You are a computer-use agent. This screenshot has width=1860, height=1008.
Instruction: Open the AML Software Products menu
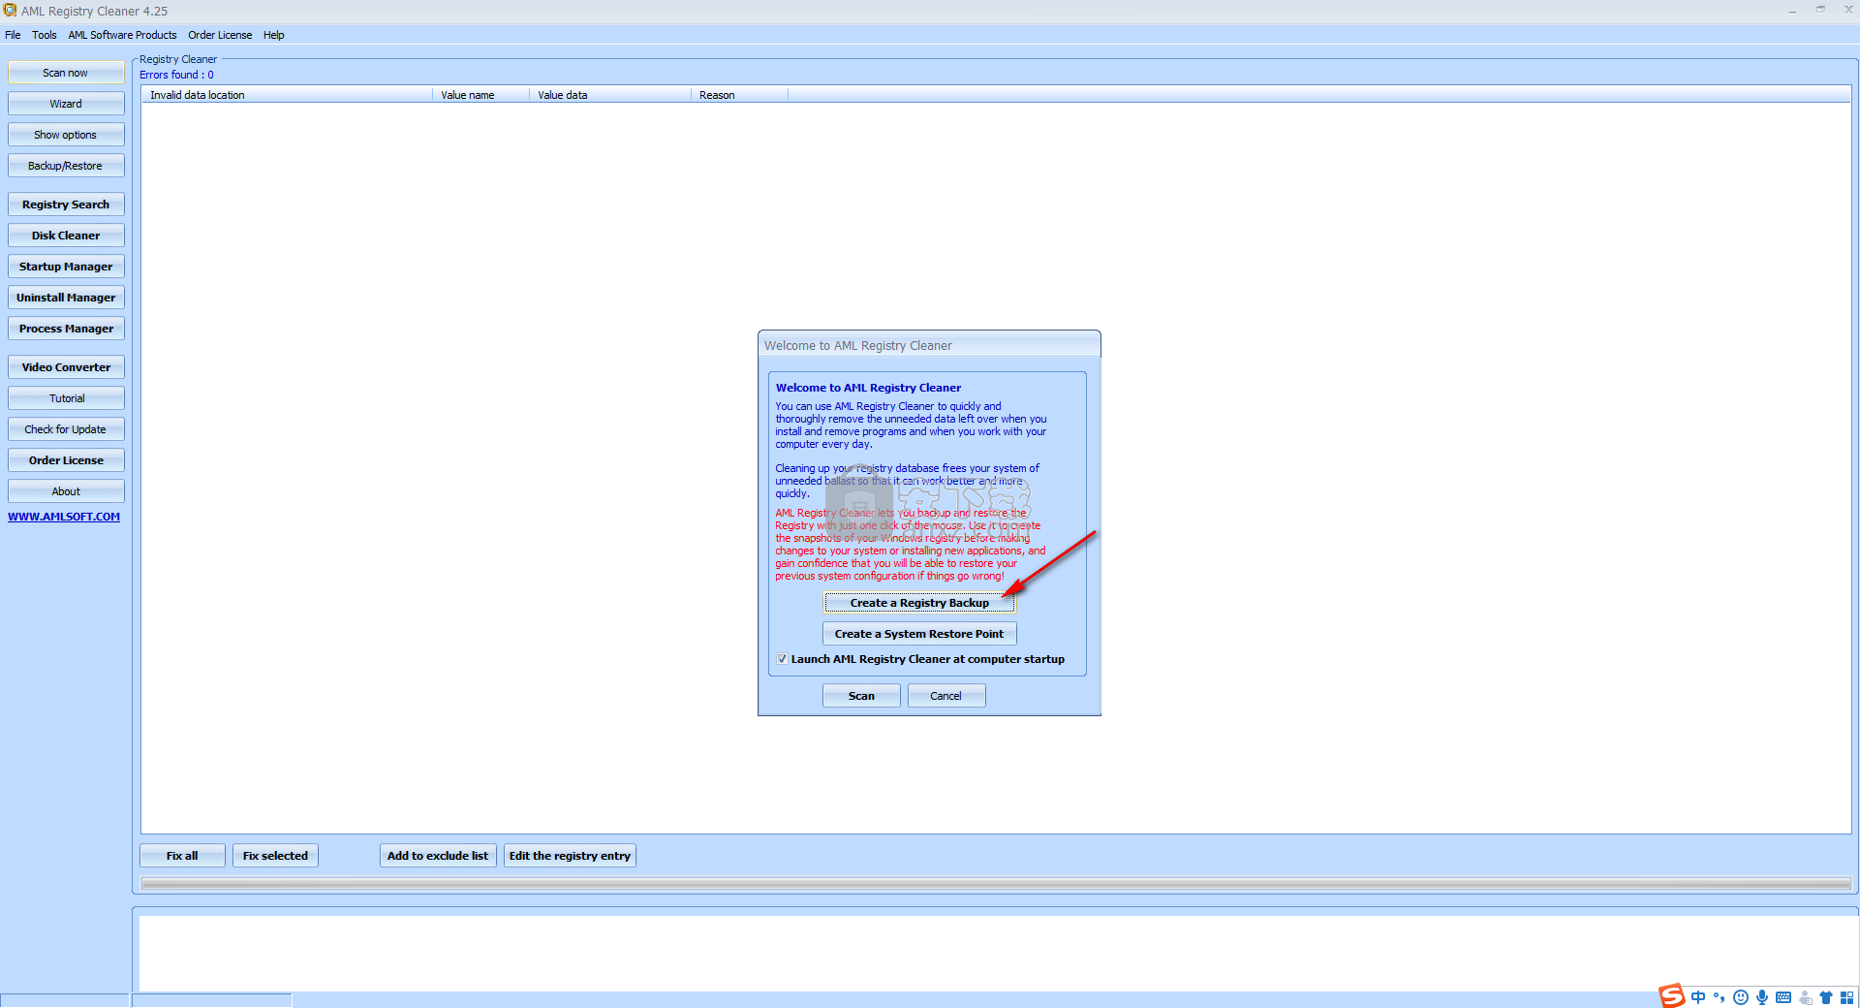tap(122, 35)
